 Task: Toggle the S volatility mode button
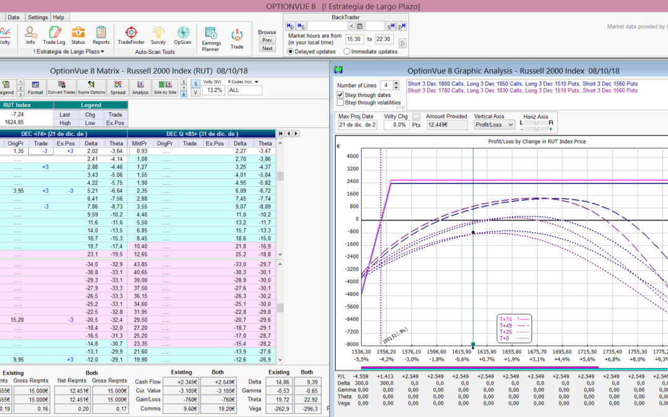coord(195,84)
